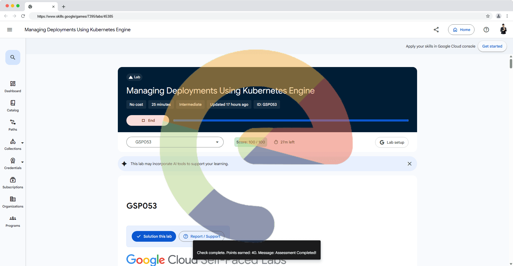This screenshot has width=513, height=266.
Task: Click the Score: 100 / 100 badge
Action: pyautogui.click(x=251, y=142)
